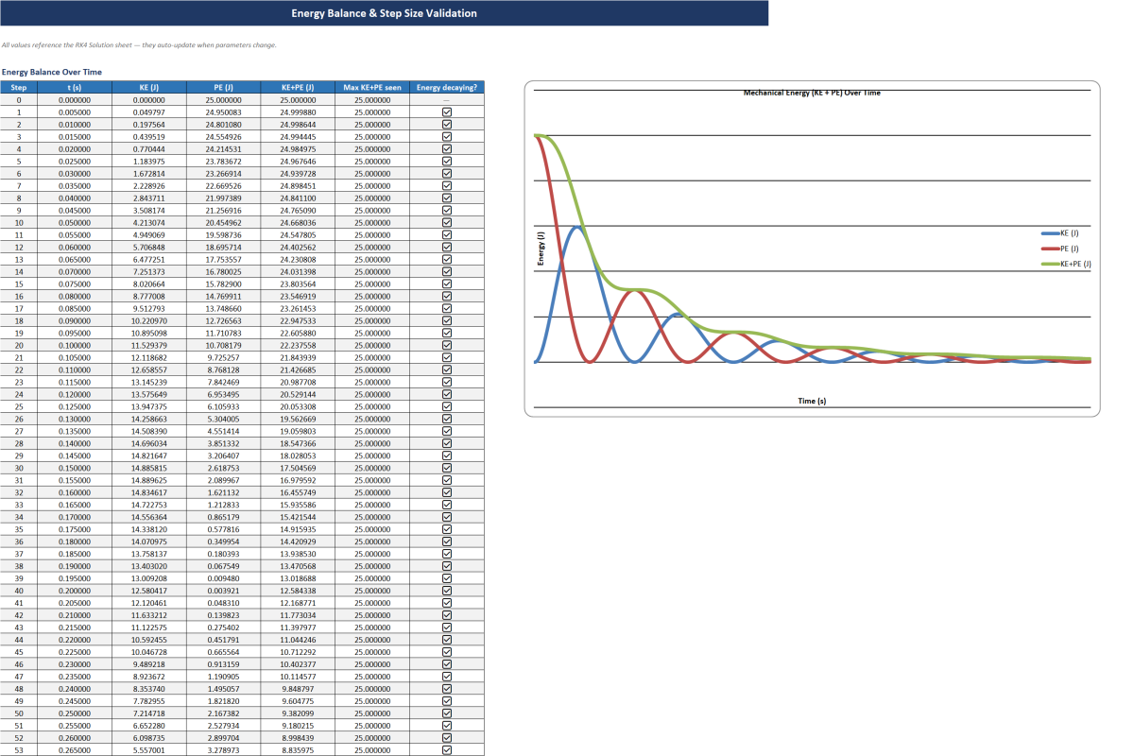
Task: Select the 'Energy Balance & Step Size Validation' title banner
Action: tap(384, 13)
